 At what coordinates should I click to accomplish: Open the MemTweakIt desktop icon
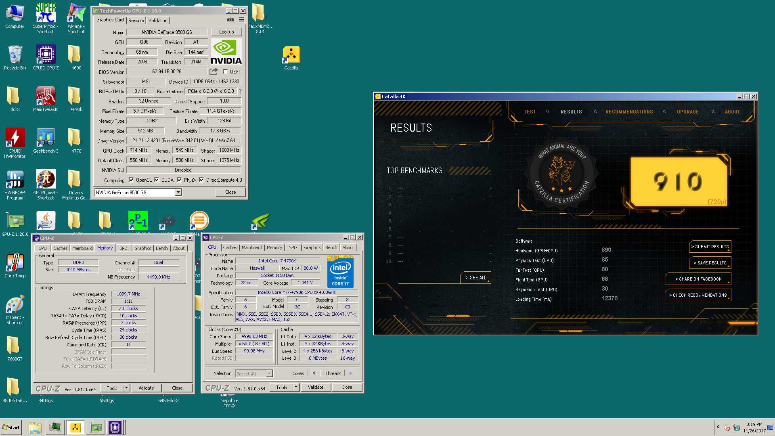46,99
